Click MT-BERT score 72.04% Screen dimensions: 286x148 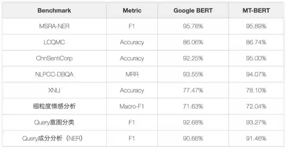(x=256, y=106)
